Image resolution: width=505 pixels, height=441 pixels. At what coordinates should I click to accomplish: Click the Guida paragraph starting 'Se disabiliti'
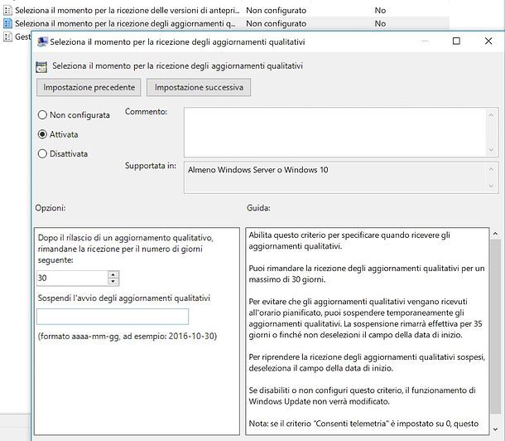[x=362, y=395]
